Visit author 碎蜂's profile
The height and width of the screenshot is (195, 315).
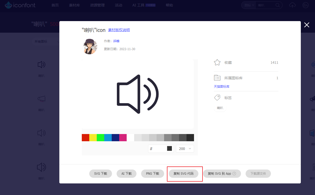[x=116, y=41]
